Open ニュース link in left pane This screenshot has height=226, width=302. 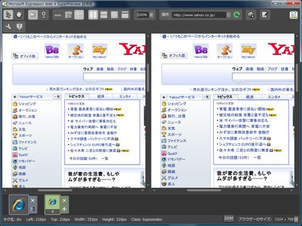(x=25, y=123)
